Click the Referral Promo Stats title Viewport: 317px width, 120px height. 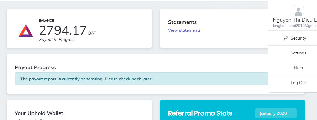(200, 113)
